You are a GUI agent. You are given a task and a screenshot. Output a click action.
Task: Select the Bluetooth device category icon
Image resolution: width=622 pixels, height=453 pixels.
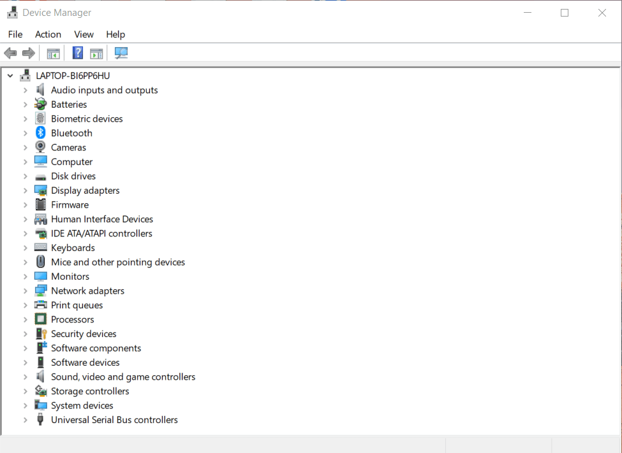pos(40,133)
